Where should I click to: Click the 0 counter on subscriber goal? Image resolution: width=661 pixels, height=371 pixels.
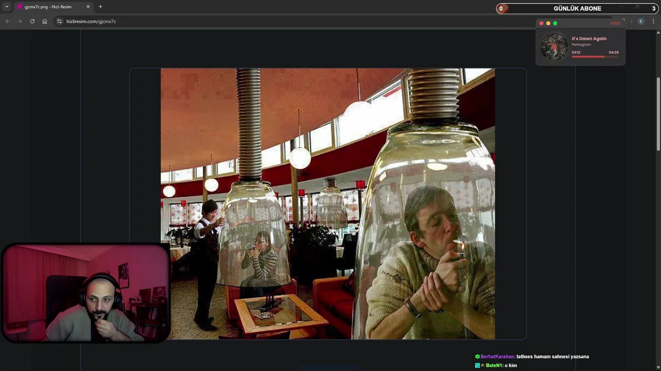pyautogui.click(x=500, y=8)
